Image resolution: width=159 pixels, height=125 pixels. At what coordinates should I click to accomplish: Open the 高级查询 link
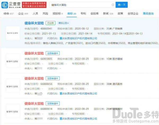(x=148, y=13)
